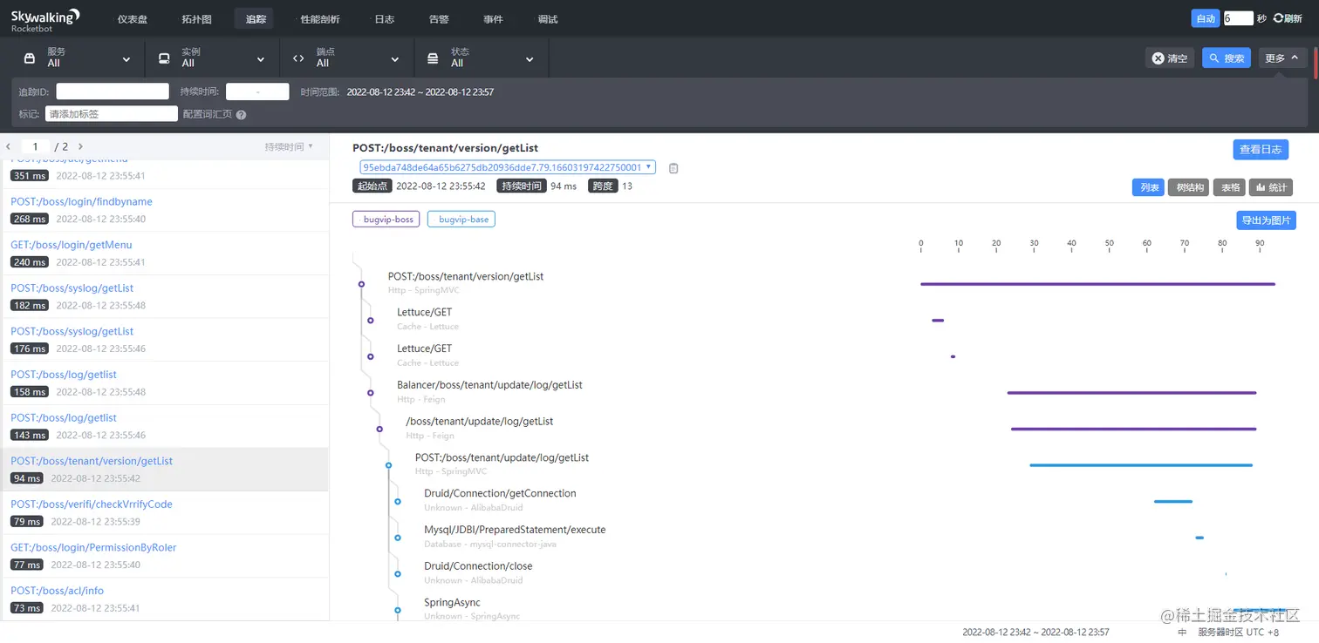Open the 158 ms POST:/boss/log/getlist trace
The image size is (1319, 643).
(x=64, y=375)
